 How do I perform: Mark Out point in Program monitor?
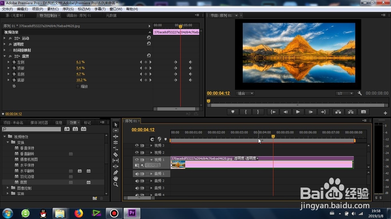pos(258,112)
